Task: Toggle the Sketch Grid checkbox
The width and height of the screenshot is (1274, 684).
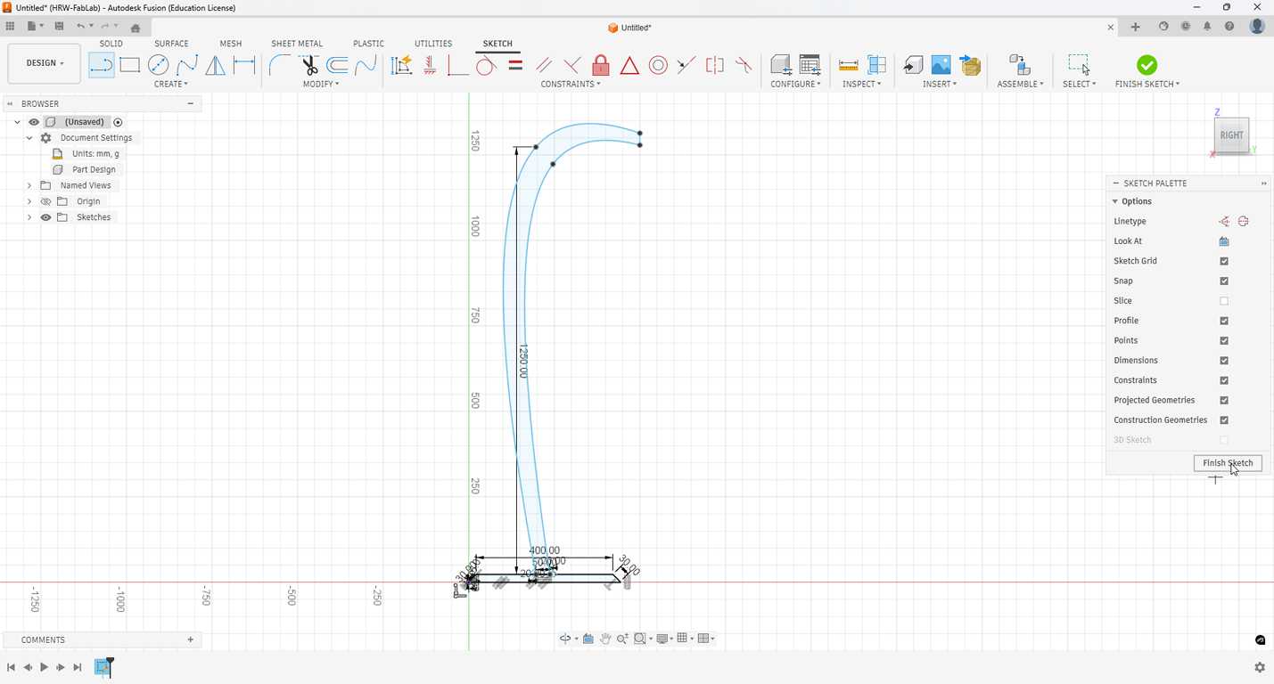Action: (x=1224, y=261)
